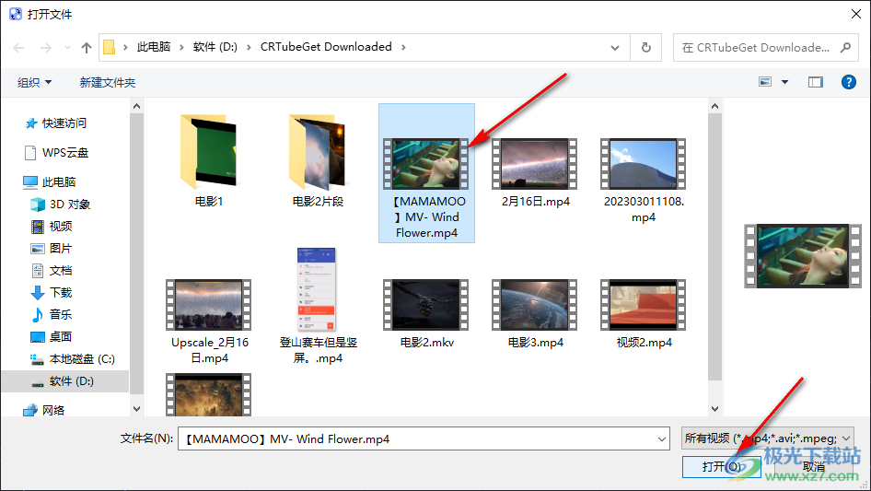Select the 电影1 folder
Image resolution: width=871 pixels, height=491 pixels.
(209, 161)
